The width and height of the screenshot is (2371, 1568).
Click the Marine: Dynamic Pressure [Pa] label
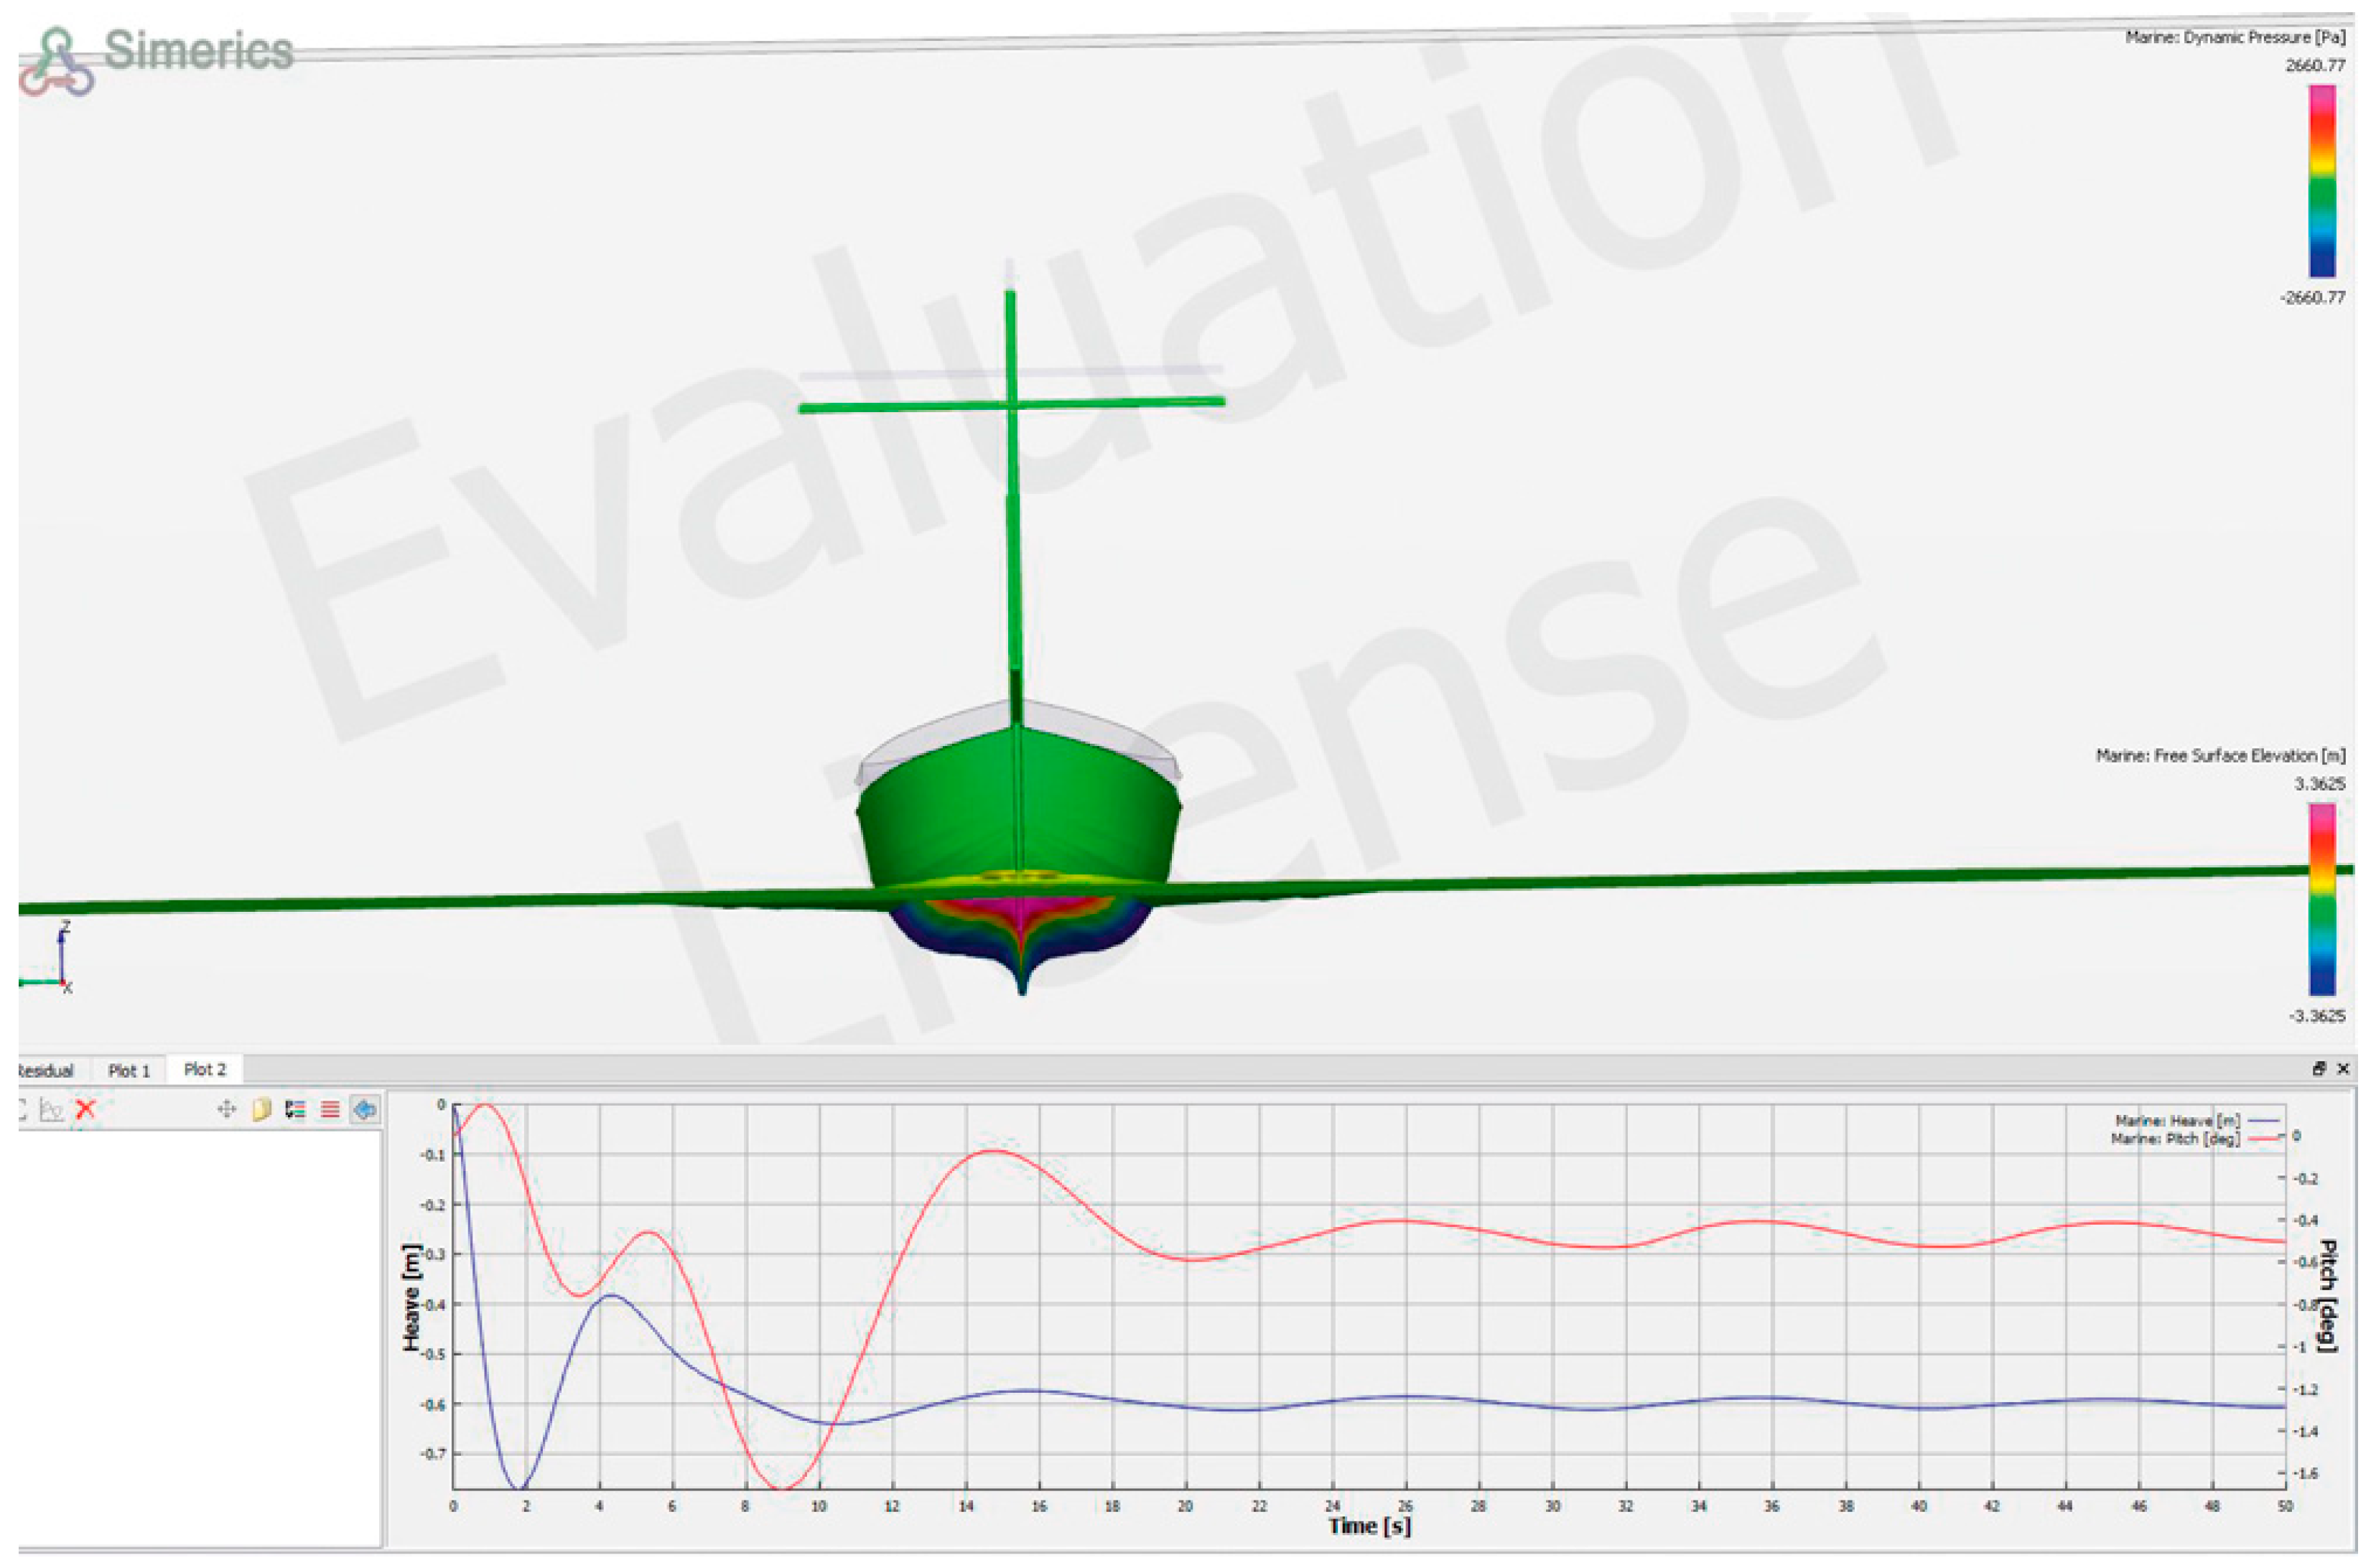click(x=2235, y=37)
